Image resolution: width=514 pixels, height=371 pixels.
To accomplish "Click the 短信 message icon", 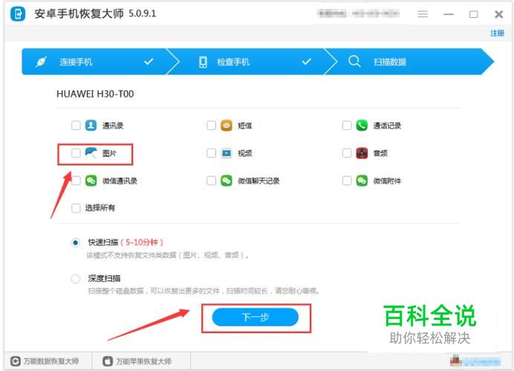I will tap(227, 125).
